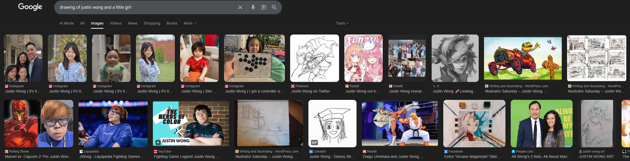630x161 pixels.
Task: Open the pink manga magazine cover thumbnail
Action: [x=363, y=58]
